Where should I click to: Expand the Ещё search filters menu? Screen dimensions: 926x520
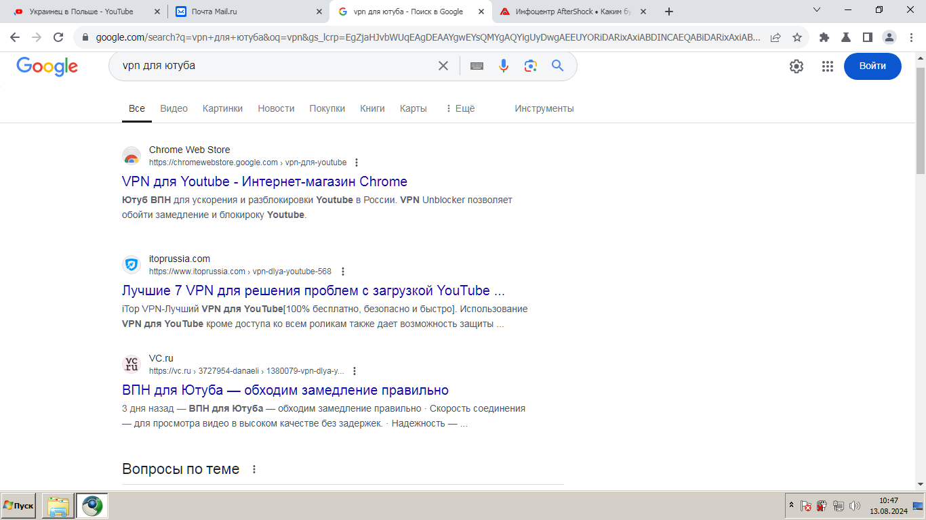(460, 108)
